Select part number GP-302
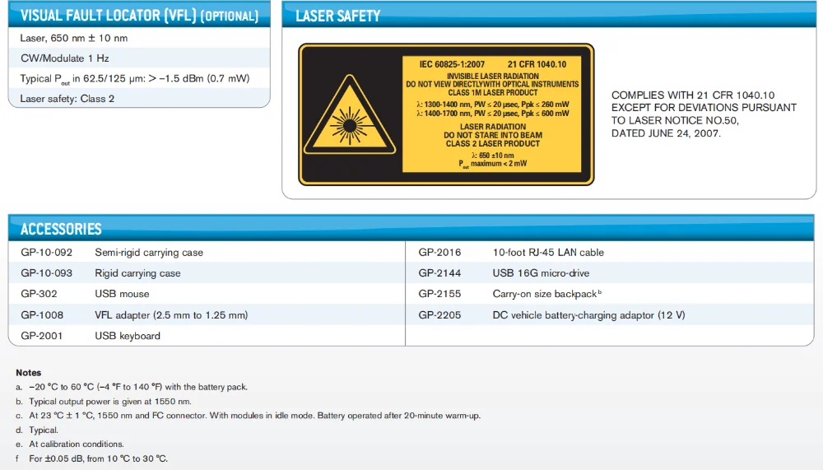The width and height of the screenshot is (823, 470). [39, 294]
